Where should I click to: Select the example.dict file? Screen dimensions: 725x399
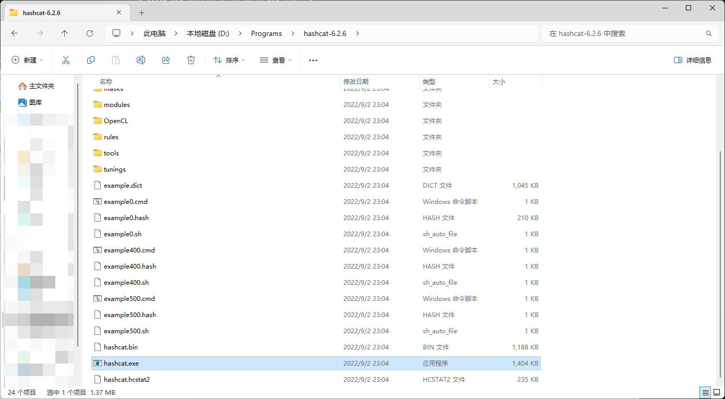click(x=123, y=185)
